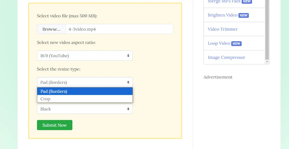The image size is (289, 149).
Task: Click the 4-3video.mp4 file name field
Action: pos(119,29)
